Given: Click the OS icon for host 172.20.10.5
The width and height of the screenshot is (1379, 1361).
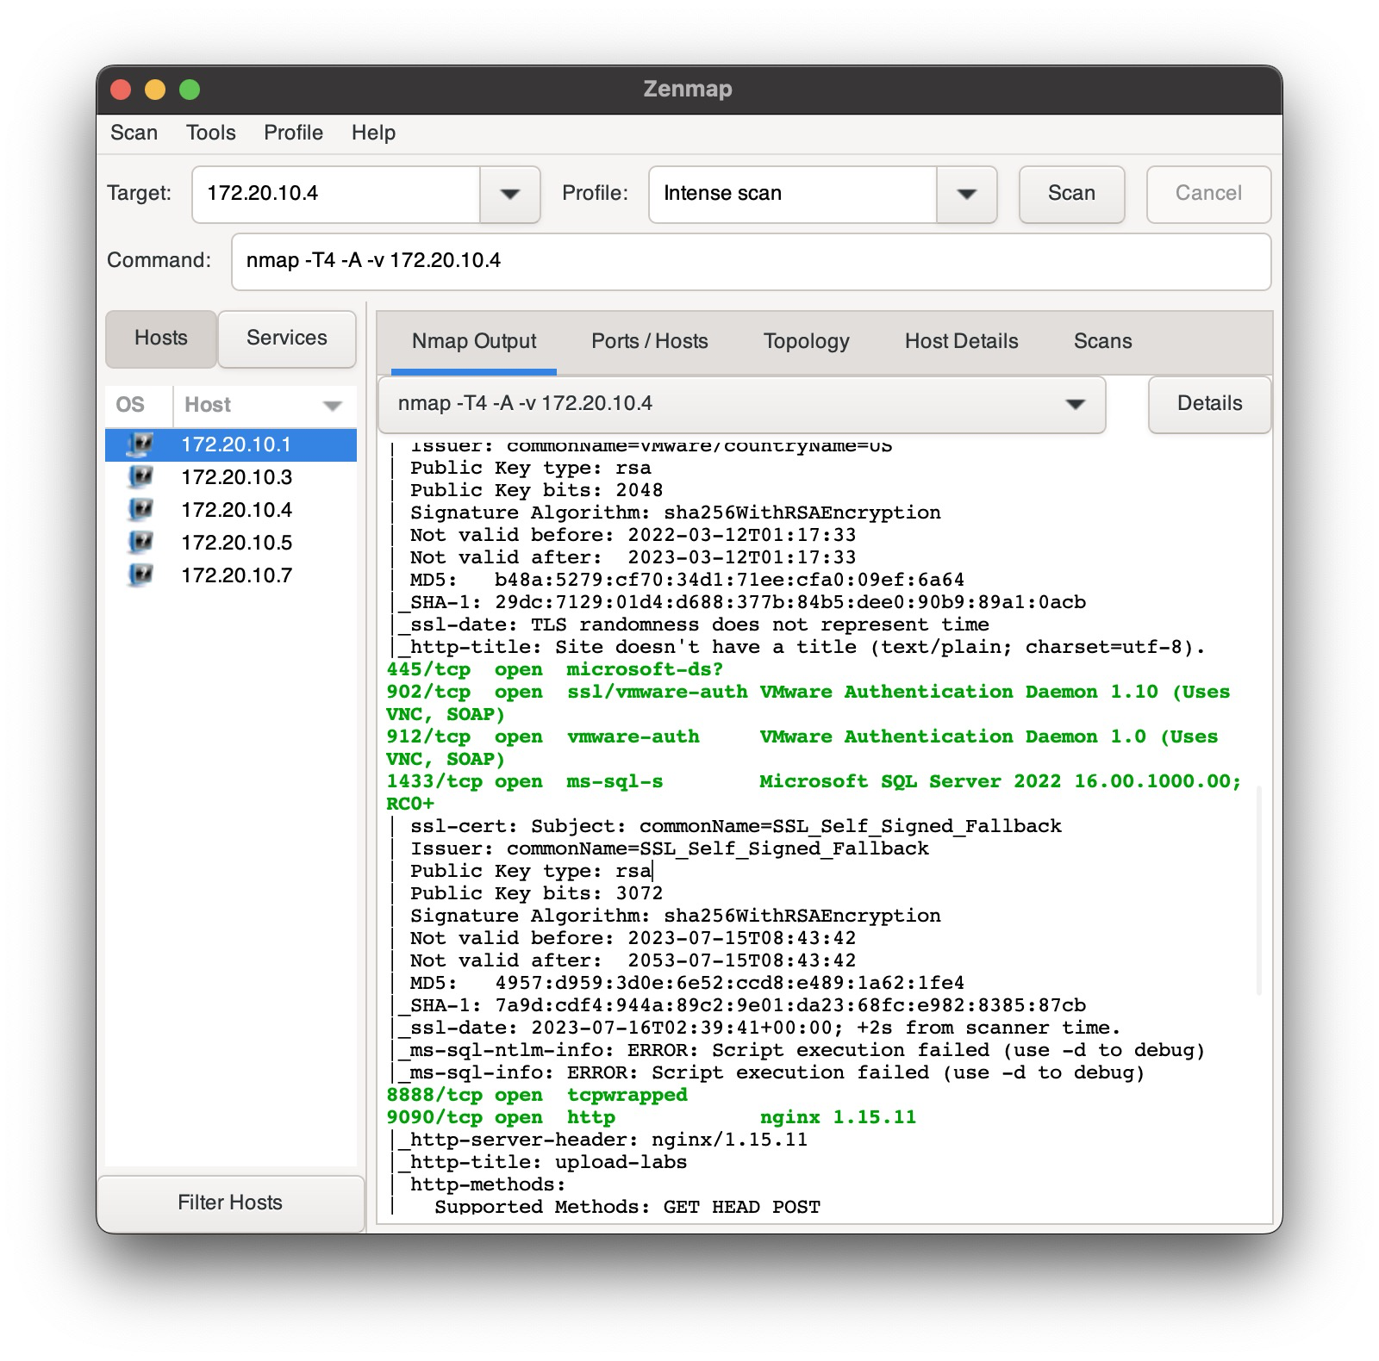Looking at the screenshot, I should tap(140, 543).
